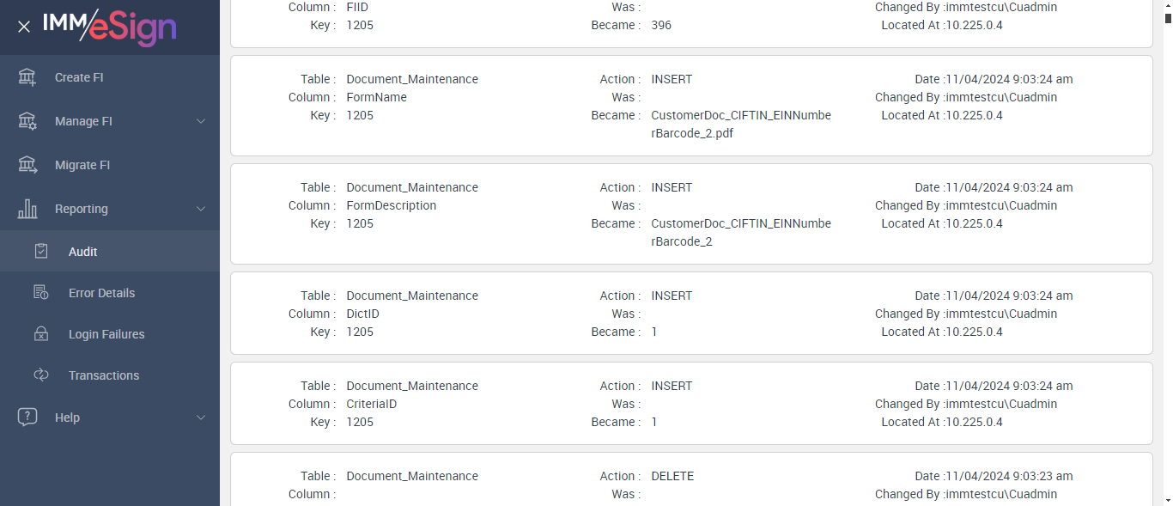The width and height of the screenshot is (1173, 506).
Task: Click the Migrate FI bank-arrow icon
Action: pyautogui.click(x=27, y=165)
